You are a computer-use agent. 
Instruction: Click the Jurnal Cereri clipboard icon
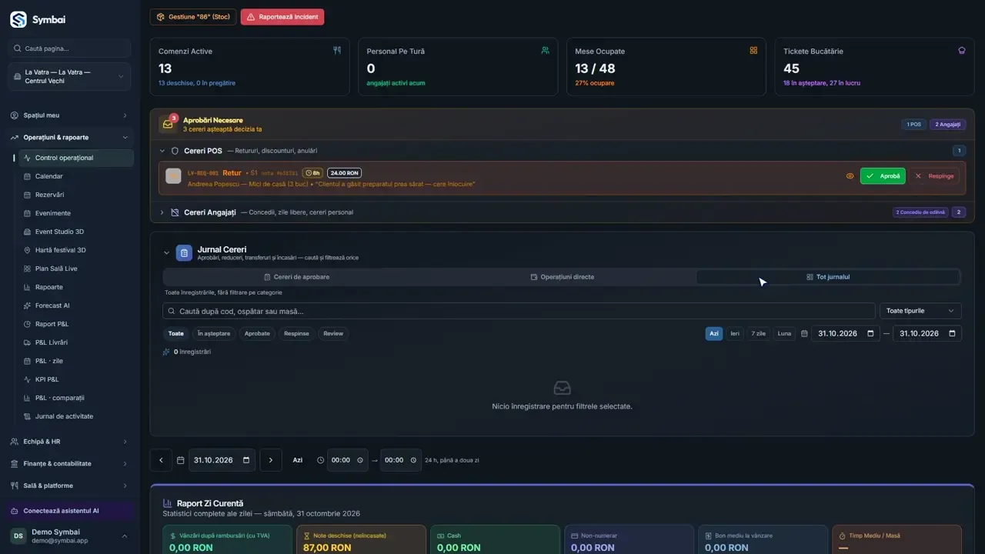(184, 253)
